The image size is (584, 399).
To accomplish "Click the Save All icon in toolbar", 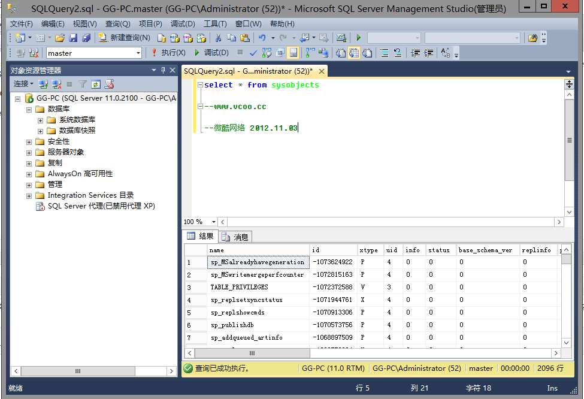I will pyautogui.click(x=86, y=38).
